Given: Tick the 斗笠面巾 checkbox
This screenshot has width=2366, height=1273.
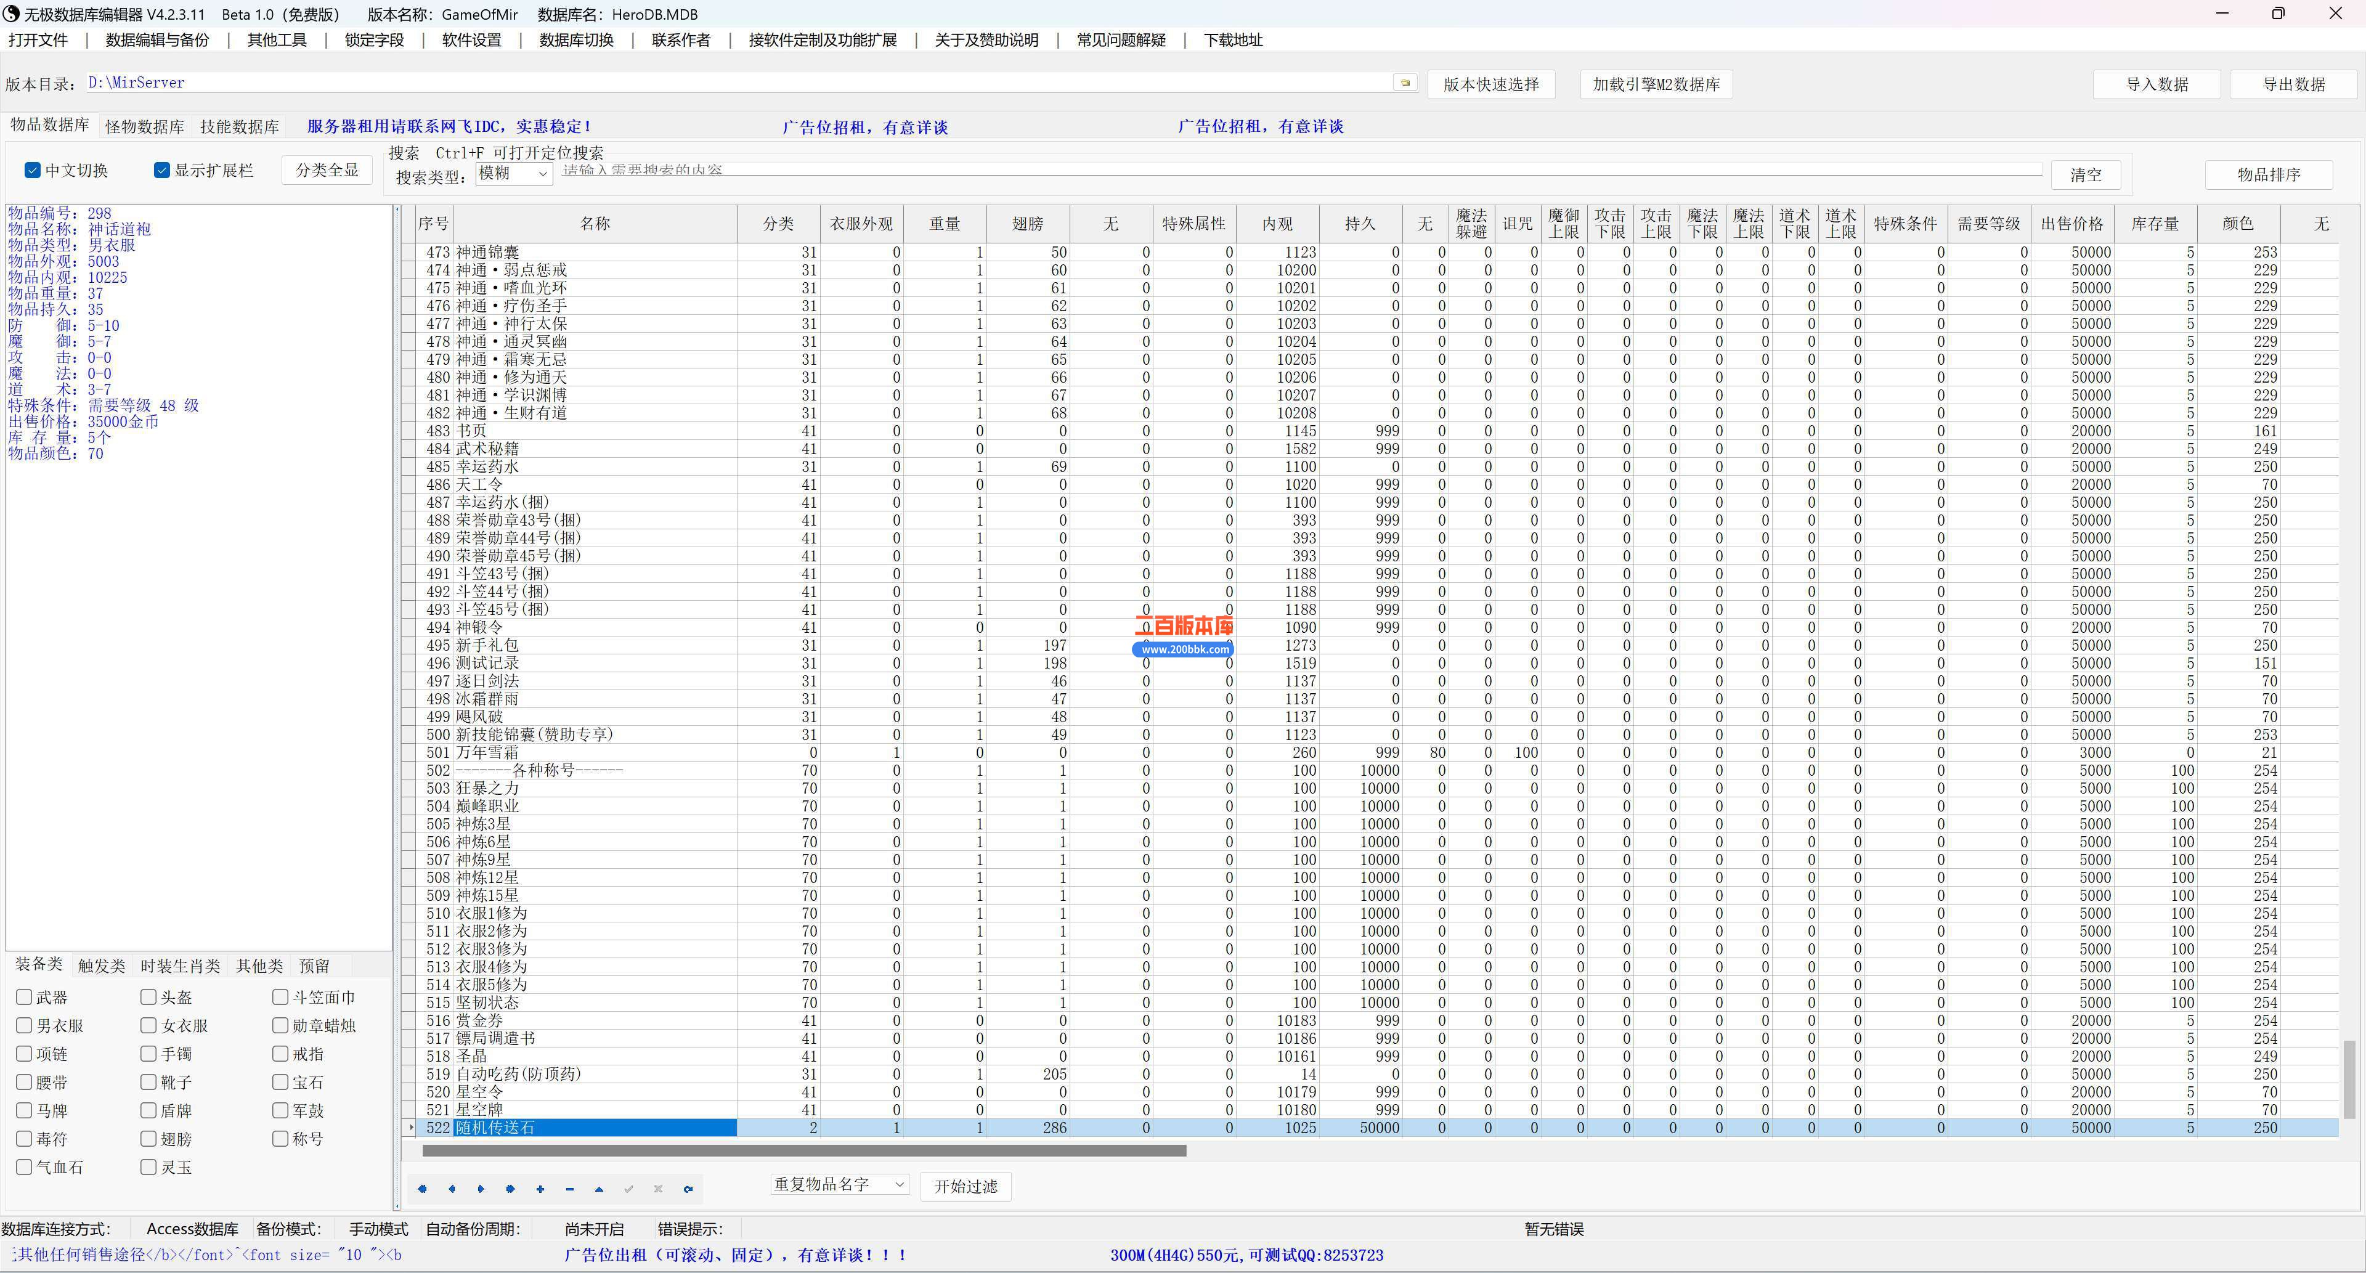Looking at the screenshot, I should pos(280,996).
